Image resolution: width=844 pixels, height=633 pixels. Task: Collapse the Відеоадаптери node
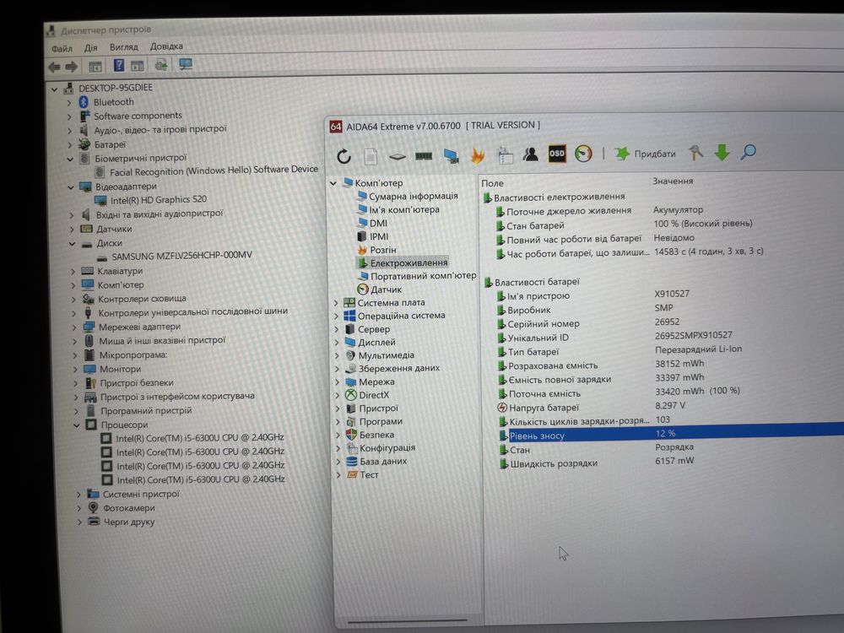(x=71, y=187)
